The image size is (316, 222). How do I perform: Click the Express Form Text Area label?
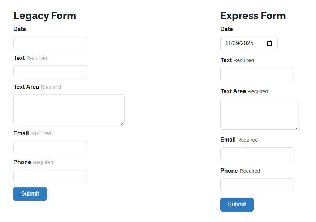pos(233,91)
